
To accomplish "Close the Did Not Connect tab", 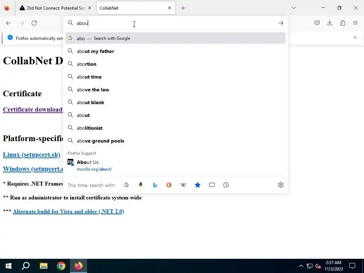I will (90, 8).
